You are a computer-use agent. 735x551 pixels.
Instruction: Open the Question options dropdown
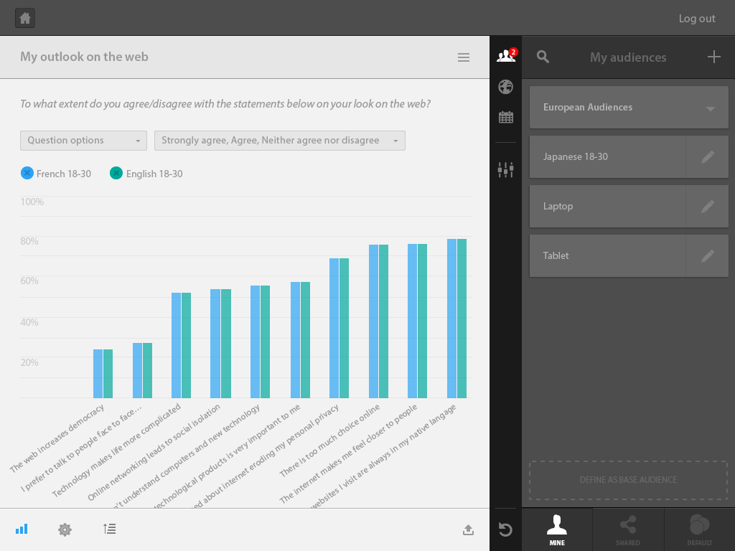(x=83, y=141)
